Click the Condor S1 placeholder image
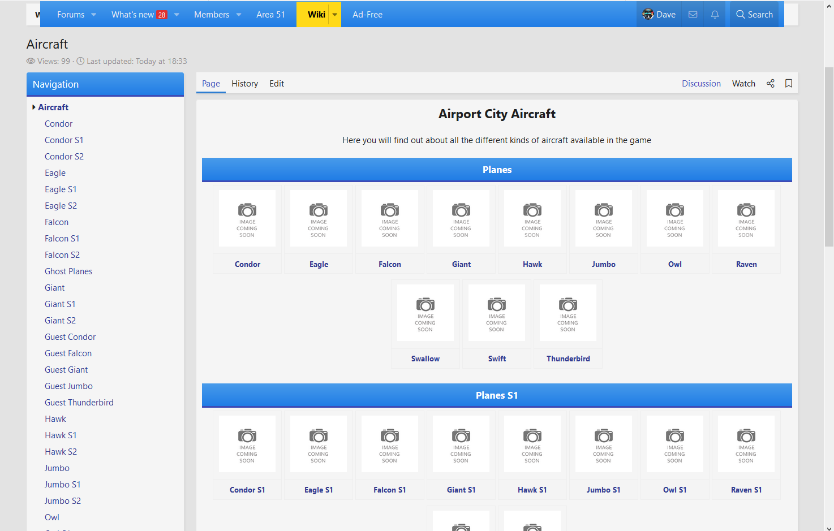The width and height of the screenshot is (834, 531). [247, 444]
